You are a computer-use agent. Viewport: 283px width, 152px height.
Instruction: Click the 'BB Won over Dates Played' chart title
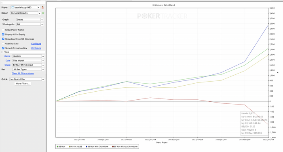[163, 5]
